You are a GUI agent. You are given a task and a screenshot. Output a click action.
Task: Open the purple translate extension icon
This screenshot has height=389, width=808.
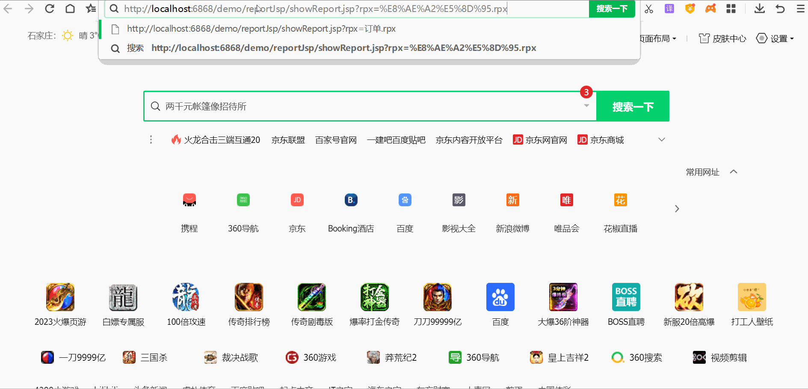669,9
